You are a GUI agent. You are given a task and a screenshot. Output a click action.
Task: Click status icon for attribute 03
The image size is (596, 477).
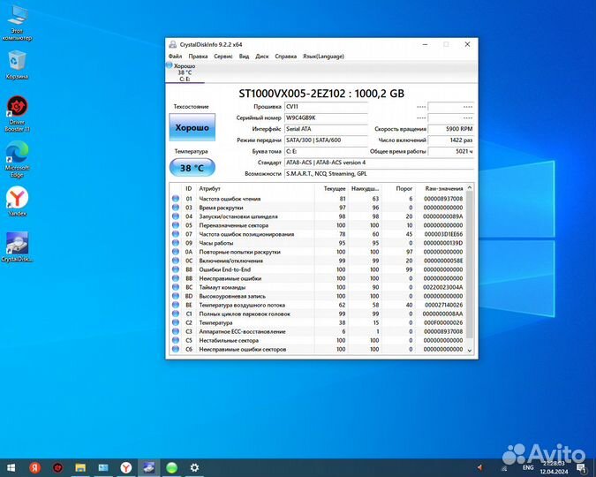[x=176, y=208]
